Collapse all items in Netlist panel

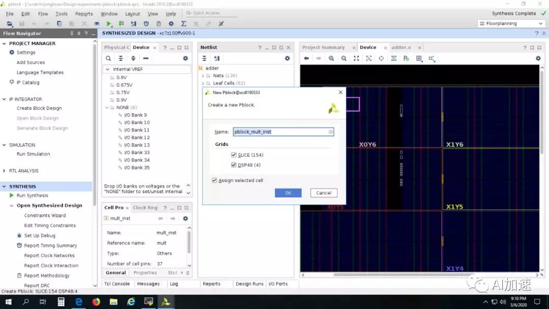coord(204,58)
